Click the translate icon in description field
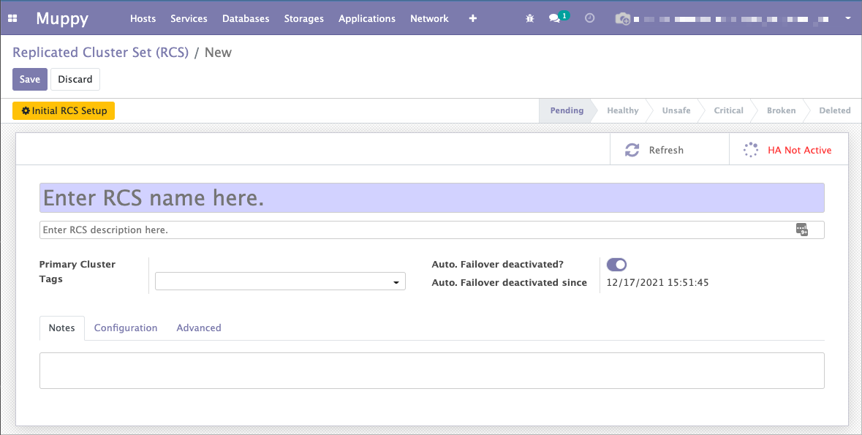This screenshot has width=862, height=435. (x=802, y=230)
